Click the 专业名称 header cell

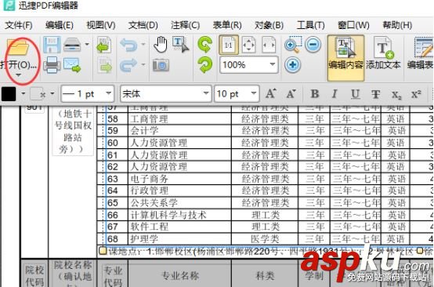point(179,274)
